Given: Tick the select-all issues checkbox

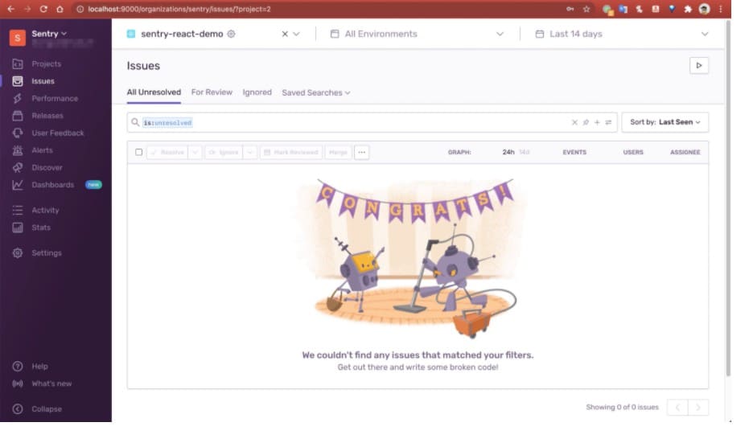Looking at the screenshot, I should pos(138,152).
